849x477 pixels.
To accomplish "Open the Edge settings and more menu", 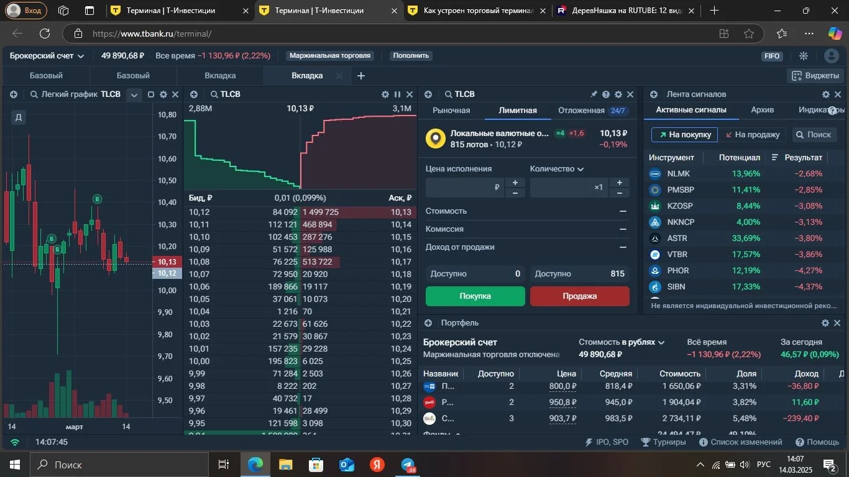I will pos(809,34).
